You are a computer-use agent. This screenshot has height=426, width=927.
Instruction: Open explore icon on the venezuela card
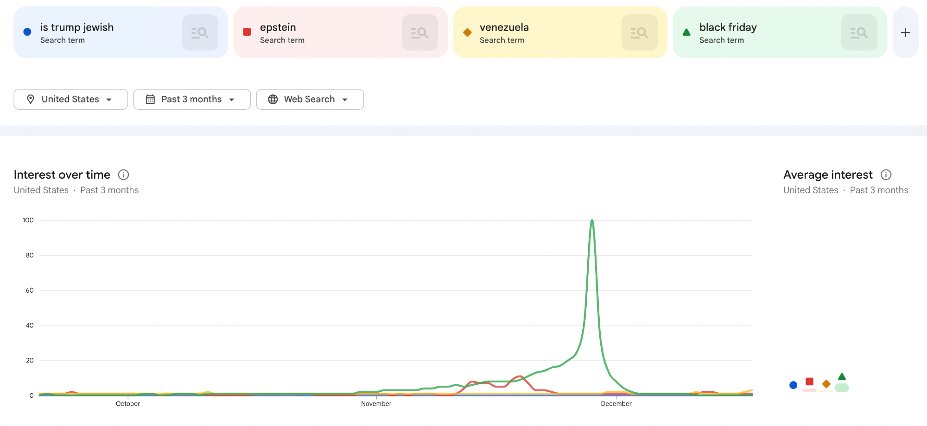point(639,32)
